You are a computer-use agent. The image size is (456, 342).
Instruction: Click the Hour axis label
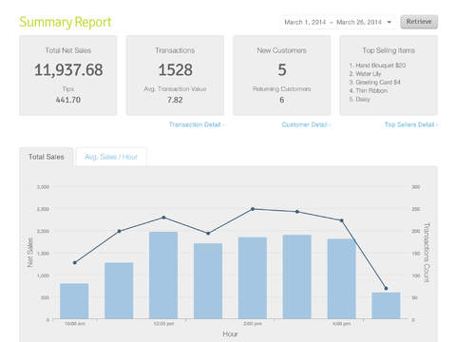tap(230, 334)
